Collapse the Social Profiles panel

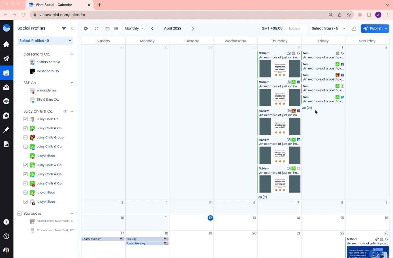pyautogui.click(x=72, y=28)
